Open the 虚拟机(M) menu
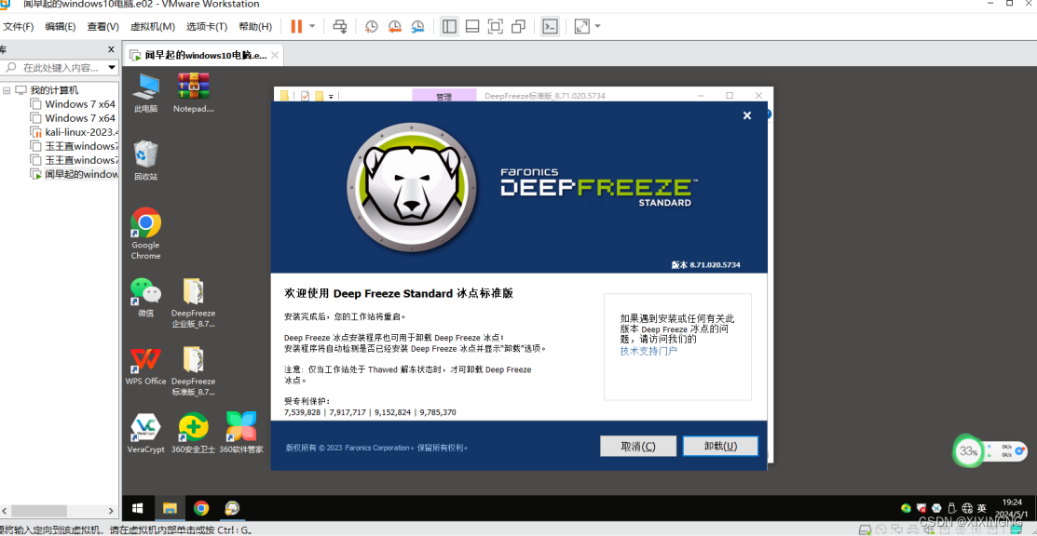Viewport: 1037px width, 536px height. (152, 26)
